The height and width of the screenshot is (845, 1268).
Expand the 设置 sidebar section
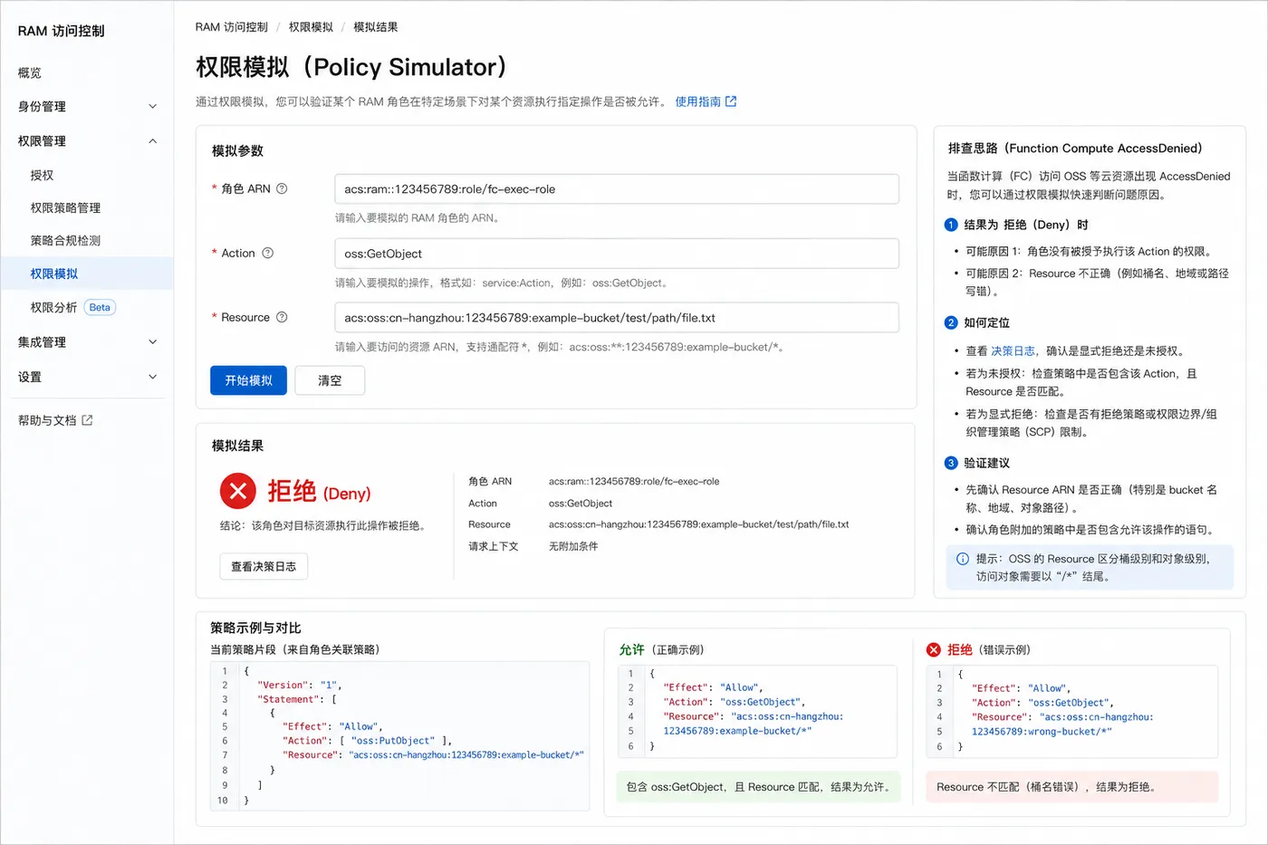[x=87, y=376]
